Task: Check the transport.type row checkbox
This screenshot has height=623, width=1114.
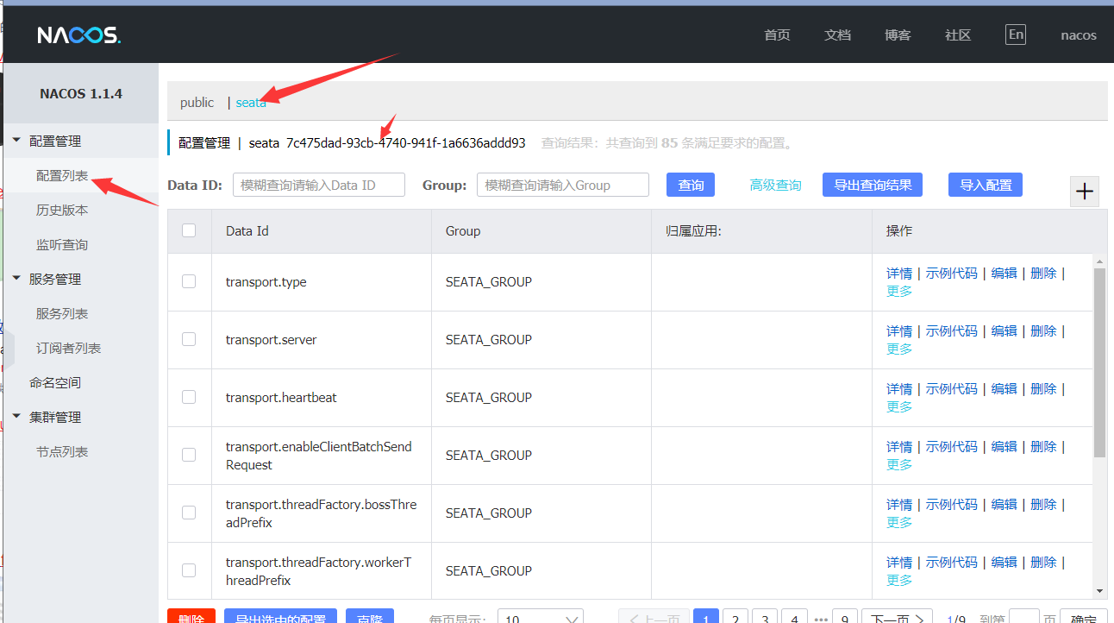Action: tap(189, 281)
